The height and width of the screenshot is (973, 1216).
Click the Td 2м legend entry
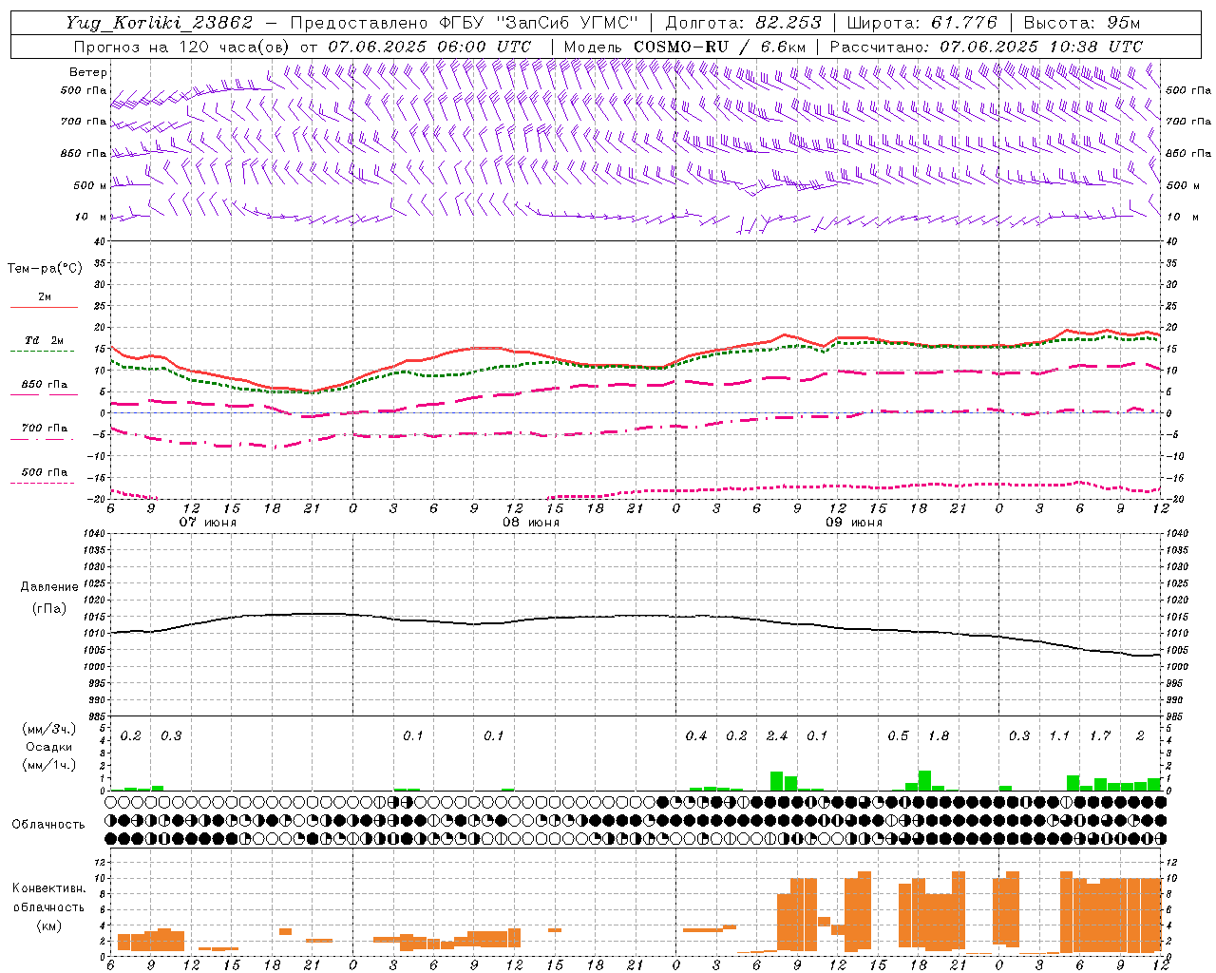pos(44,340)
